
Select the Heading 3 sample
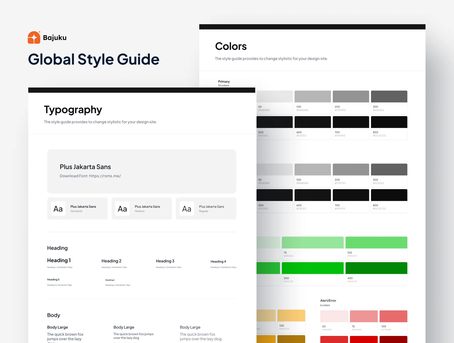165,261
